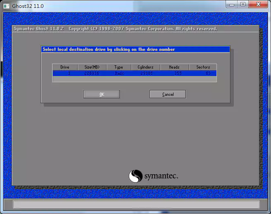Click the 29185 cylinders value
Image resolution: width=271 pixels, height=214 pixels.
147,73
